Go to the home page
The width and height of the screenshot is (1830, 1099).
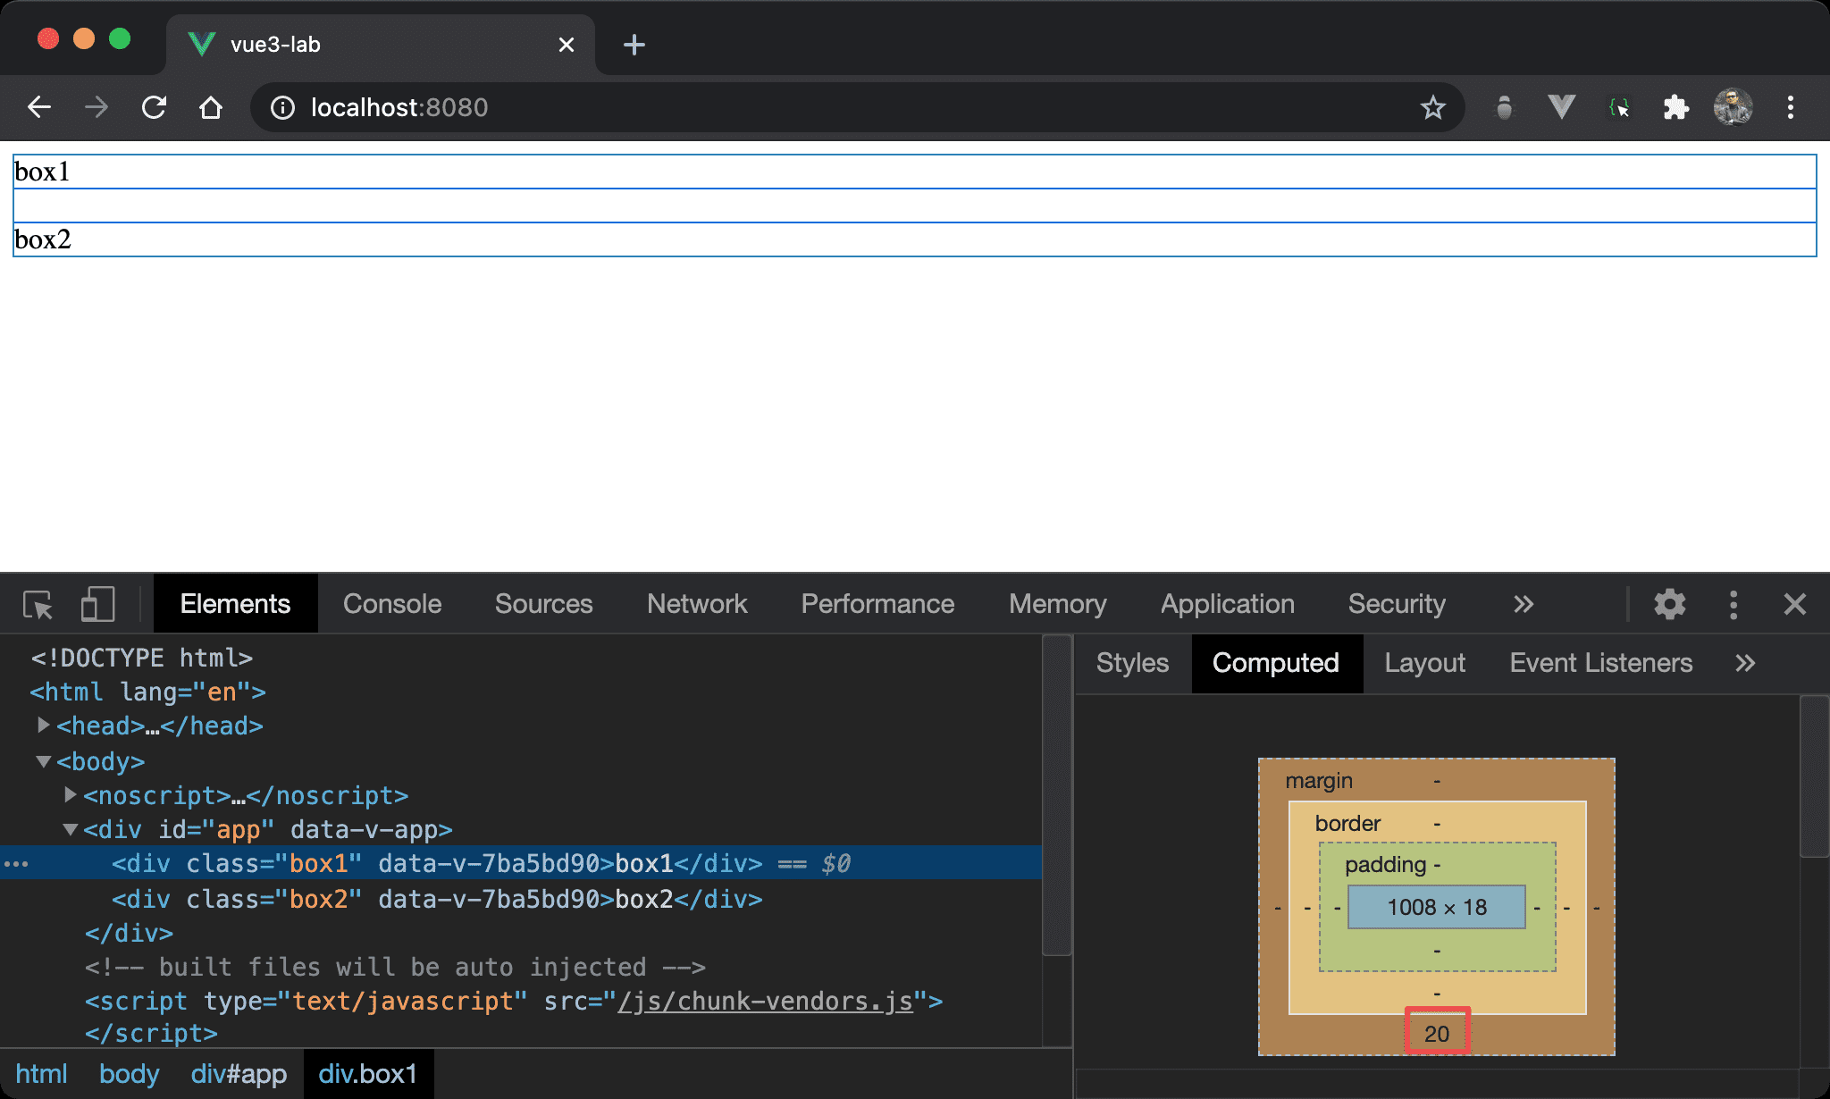[211, 108]
